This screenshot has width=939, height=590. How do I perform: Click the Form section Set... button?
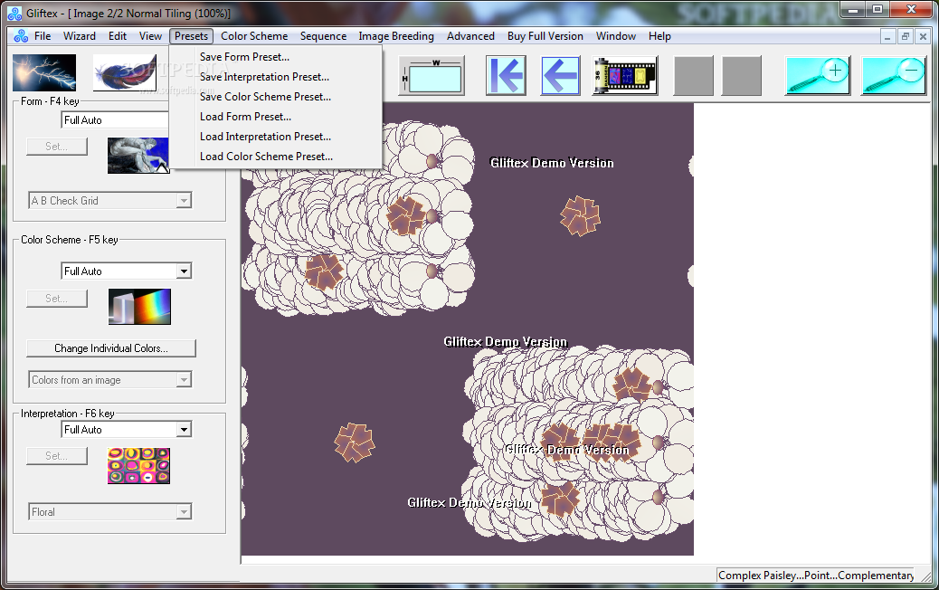[x=57, y=147]
